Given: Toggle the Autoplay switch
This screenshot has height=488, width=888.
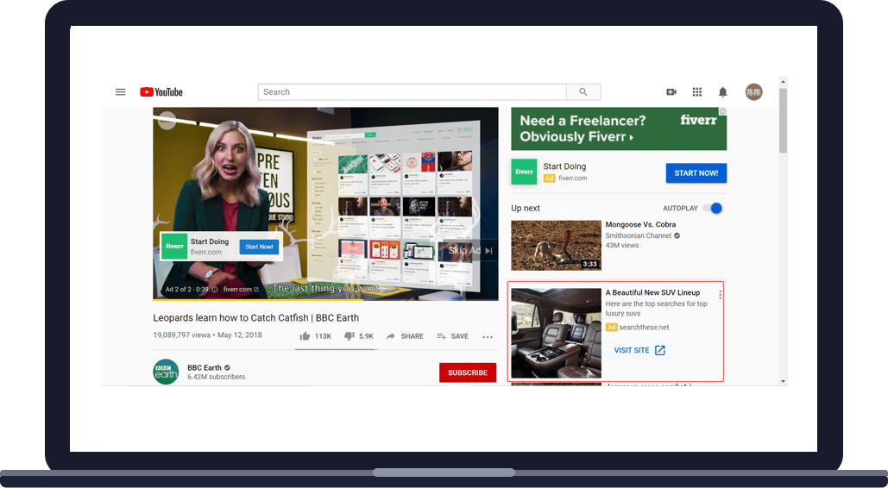Looking at the screenshot, I should click(x=713, y=209).
